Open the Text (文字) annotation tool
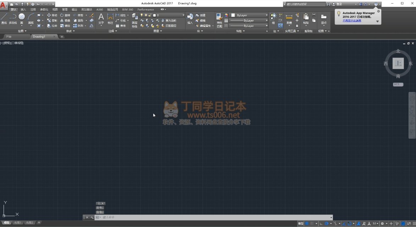 (101, 19)
